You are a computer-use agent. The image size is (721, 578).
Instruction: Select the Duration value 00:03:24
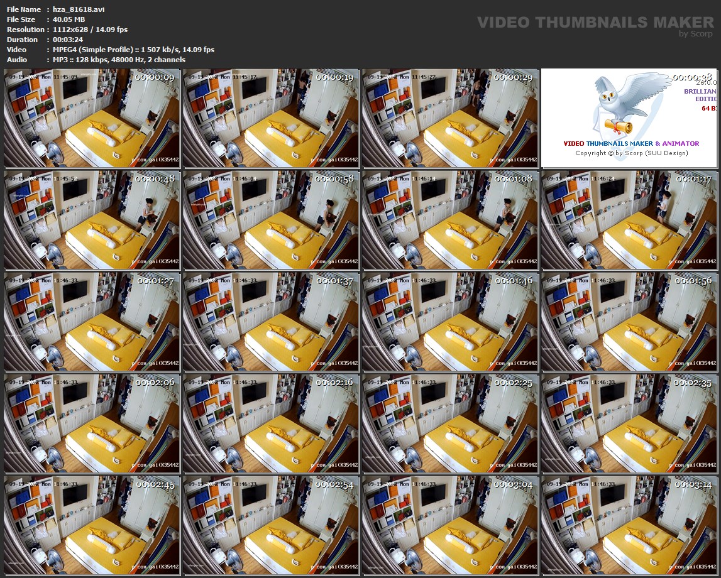pos(67,40)
